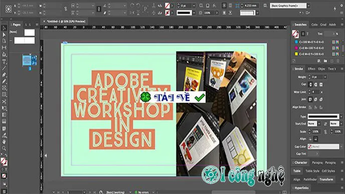Open the Hyperlinks panel tab

[x=302, y=188]
